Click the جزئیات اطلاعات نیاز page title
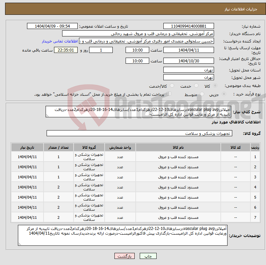 point(241,9)
